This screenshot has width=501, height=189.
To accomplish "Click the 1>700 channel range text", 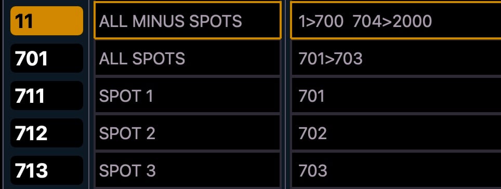I will (321, 21).
